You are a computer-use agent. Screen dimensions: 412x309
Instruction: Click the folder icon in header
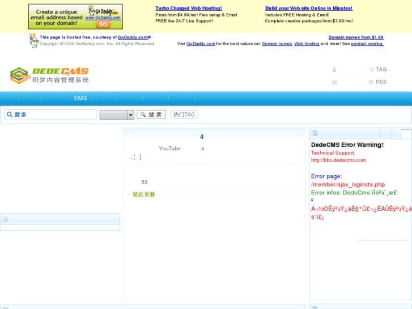coord(334,82)
